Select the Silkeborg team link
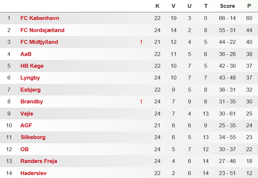 33,137
